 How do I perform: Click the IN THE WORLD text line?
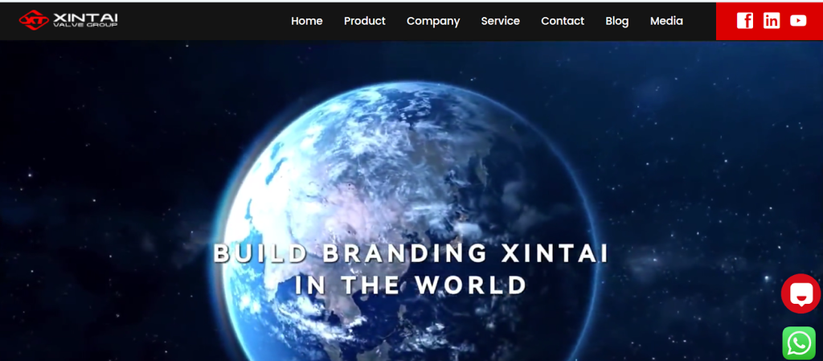[x=411, y=285]
